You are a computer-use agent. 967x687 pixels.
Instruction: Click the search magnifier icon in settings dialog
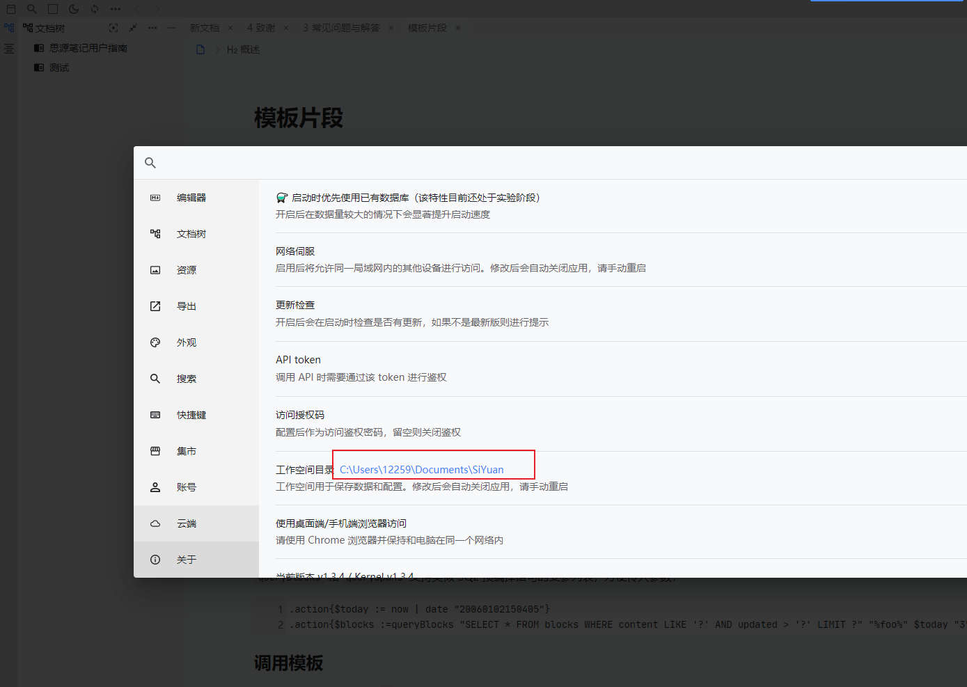tap(150, 163)
